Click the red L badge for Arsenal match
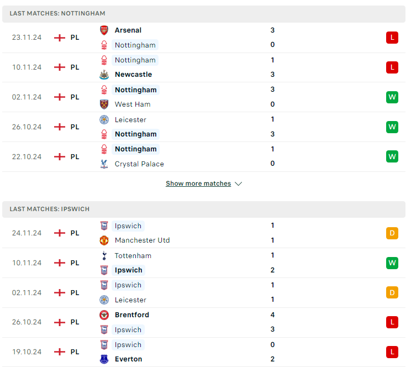411x367 pixels. click(392, 38)
